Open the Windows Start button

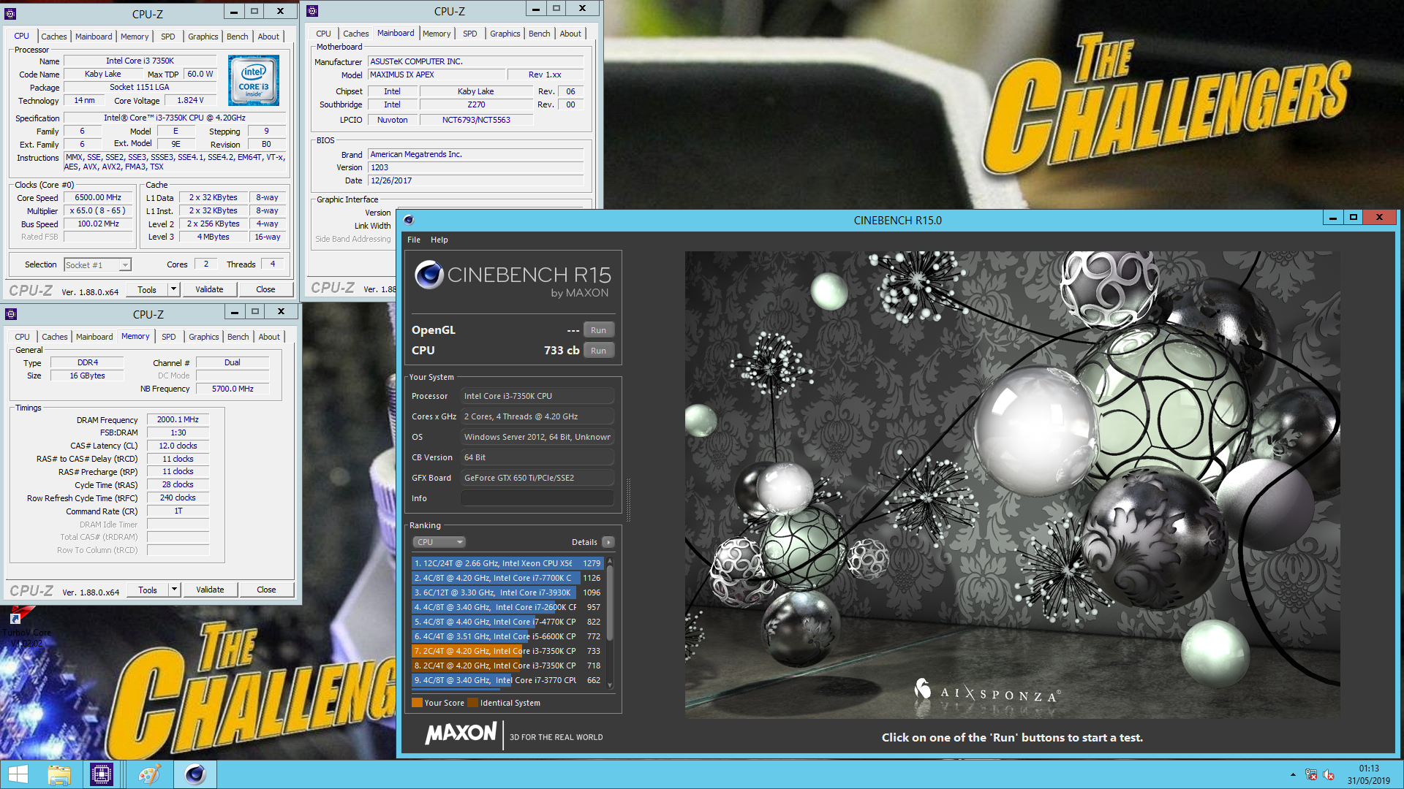(18, 774)
